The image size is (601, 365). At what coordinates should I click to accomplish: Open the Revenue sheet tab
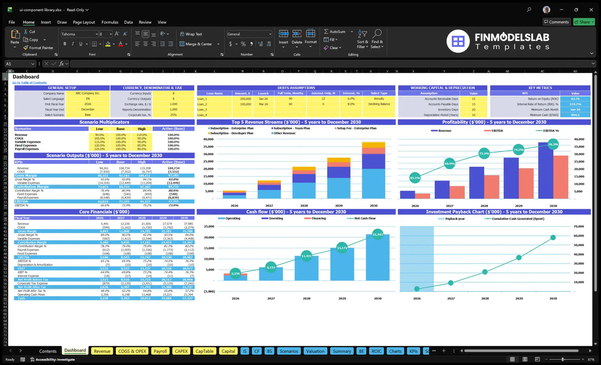[102, 351]
